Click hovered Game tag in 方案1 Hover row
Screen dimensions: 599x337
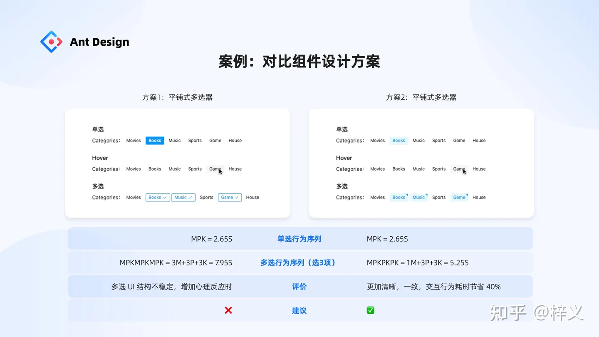tap(215, 169)
